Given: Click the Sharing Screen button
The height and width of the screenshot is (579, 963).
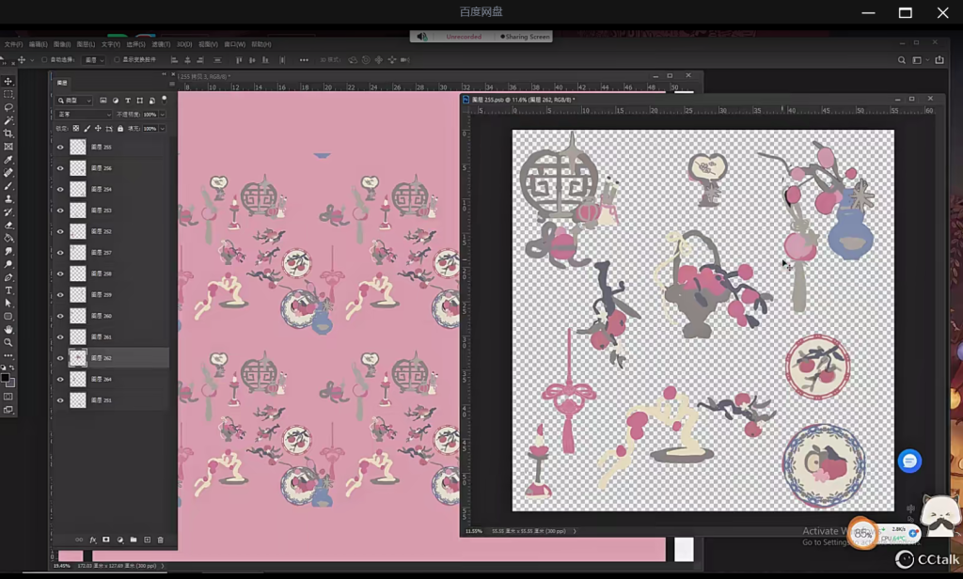Looking at the screenshot, I should tap(525, 37).
